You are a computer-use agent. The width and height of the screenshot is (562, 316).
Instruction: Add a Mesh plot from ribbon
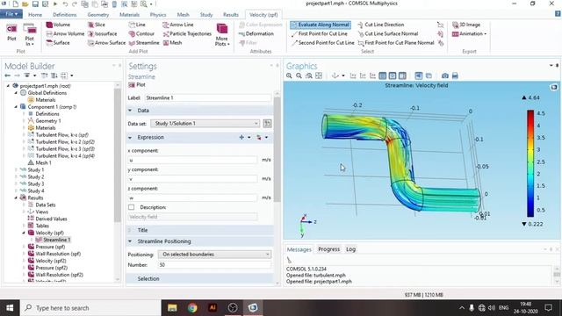pos(172,43)
